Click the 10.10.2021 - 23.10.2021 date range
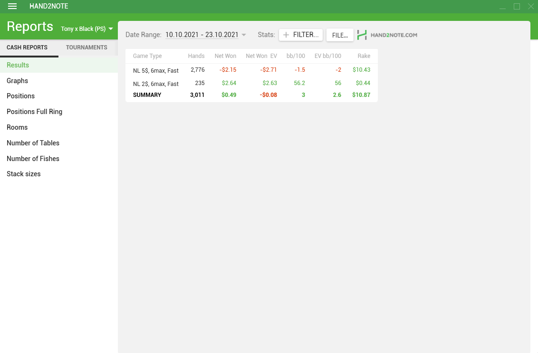 202,35
